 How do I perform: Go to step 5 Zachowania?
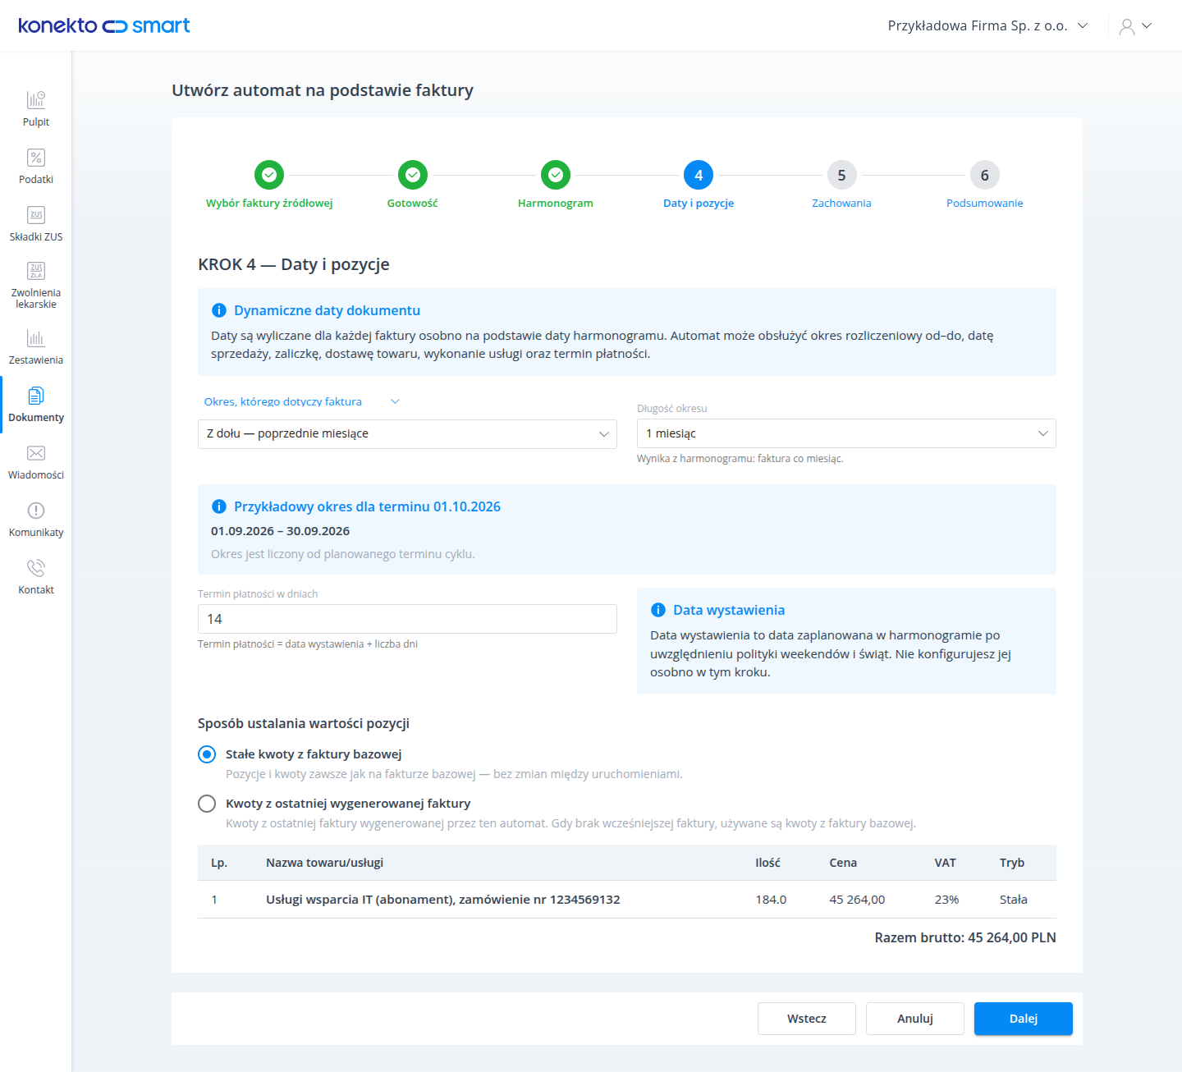point(841,175)
